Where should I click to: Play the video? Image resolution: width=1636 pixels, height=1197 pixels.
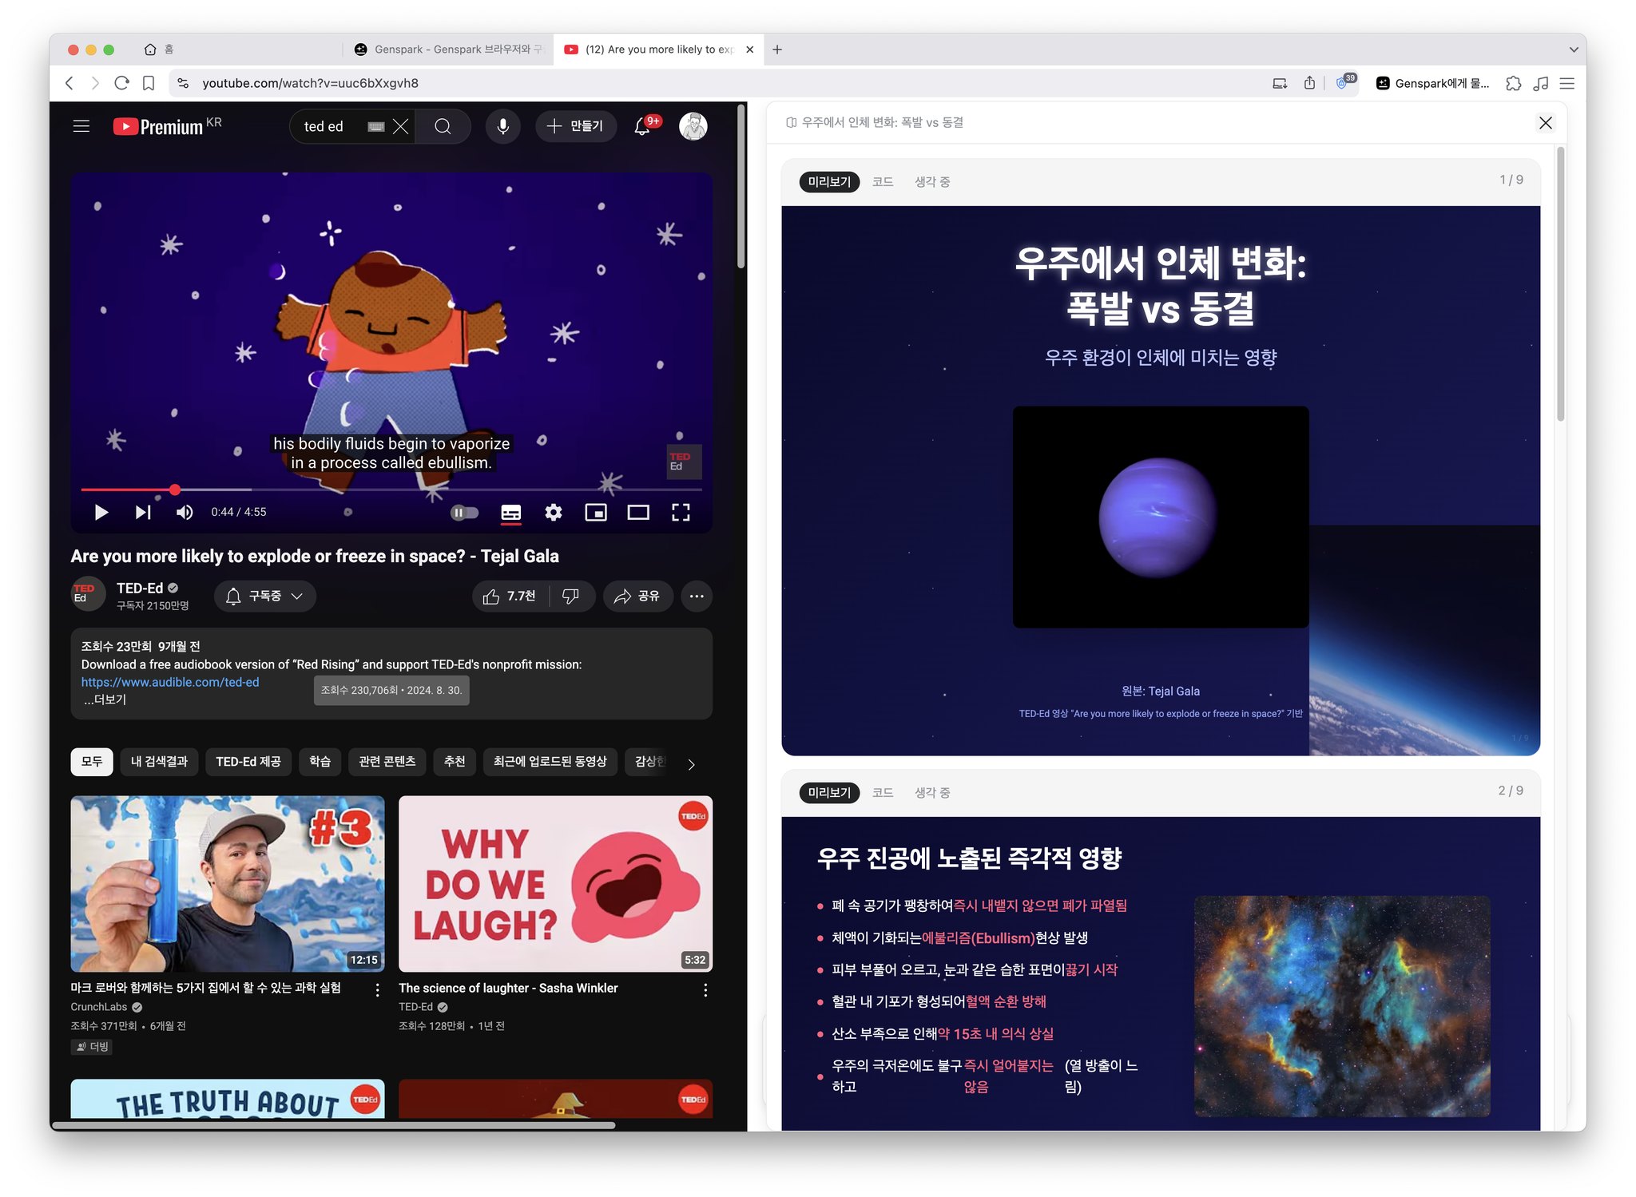point(101,512)
